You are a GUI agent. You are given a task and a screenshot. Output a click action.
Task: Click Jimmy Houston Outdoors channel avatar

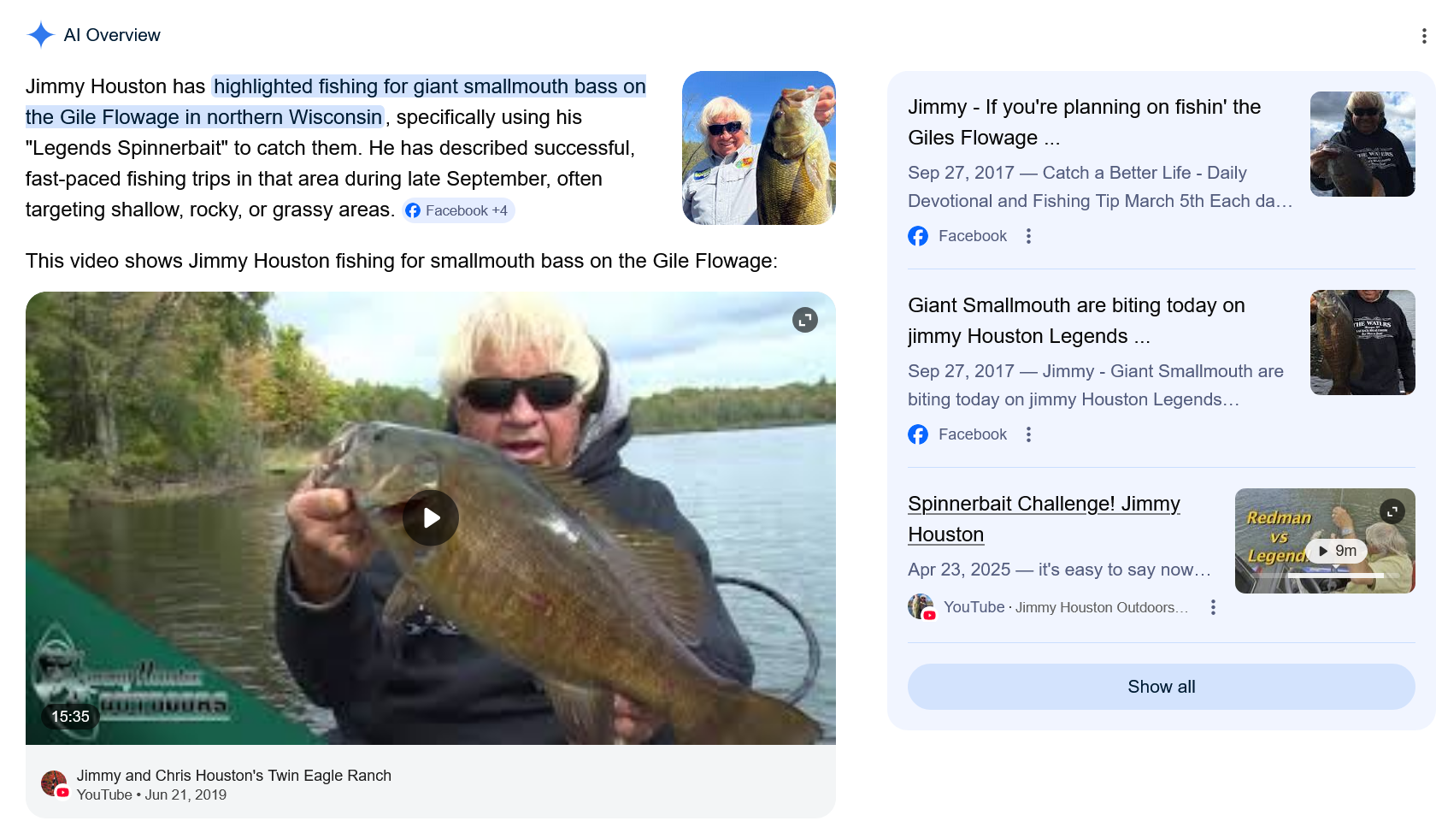pyautogui.click(x=921, y=607)
